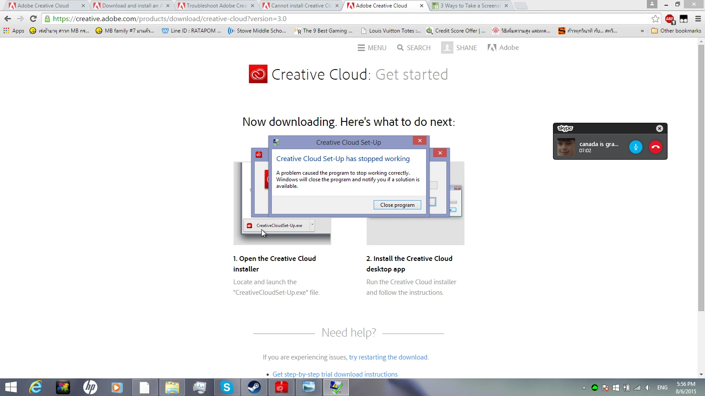This screenshot has height=396, width=705.
Task: Open Windows Media Player taskbar icon
Action: tap(117, 387)
